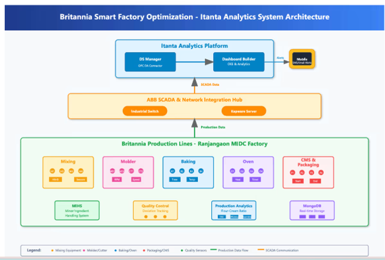Click the MIHS handling system box
This screenshot has width=385, height=260.
point(77,210)
